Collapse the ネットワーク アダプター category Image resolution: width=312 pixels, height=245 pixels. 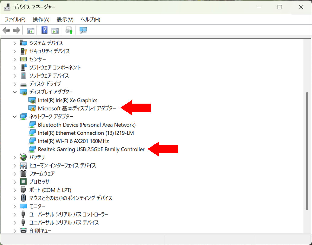tap(15, 116)
